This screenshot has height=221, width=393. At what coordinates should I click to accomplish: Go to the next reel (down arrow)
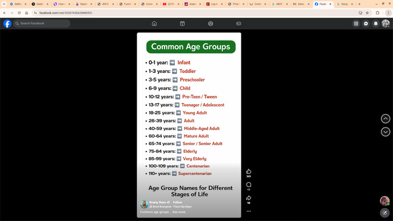click(386, 132)
